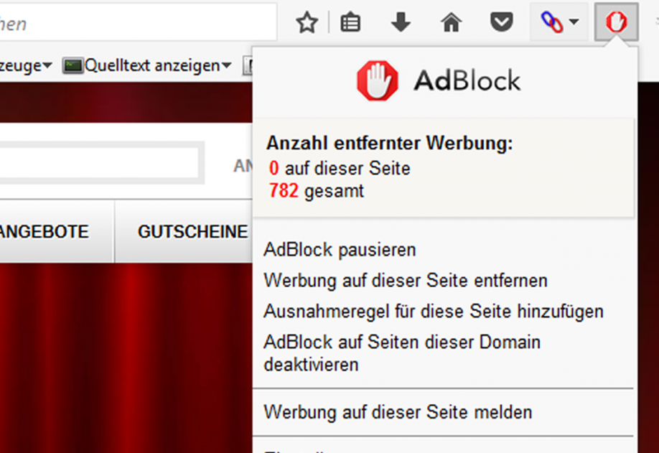Click the bookmark star icon

click(307, 23)
